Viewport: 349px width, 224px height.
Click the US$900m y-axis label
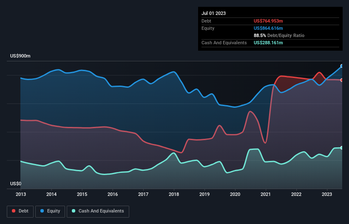pyautogui.click(x=20, y=56)
